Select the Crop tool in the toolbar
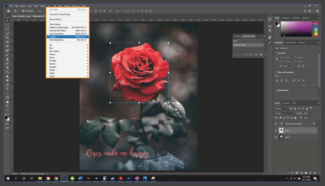 [7, 38]
